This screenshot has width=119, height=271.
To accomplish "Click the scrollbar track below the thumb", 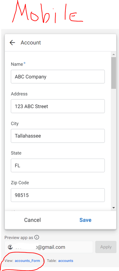I will pyautogui.click(x=114, y=147).
